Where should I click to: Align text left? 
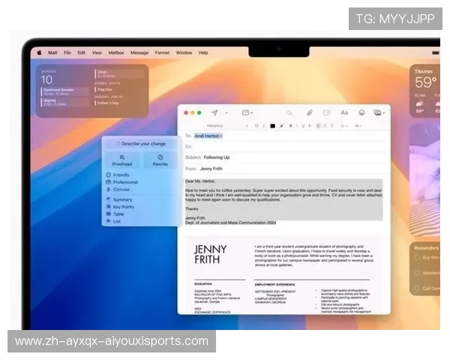click(x=319, y=126)
